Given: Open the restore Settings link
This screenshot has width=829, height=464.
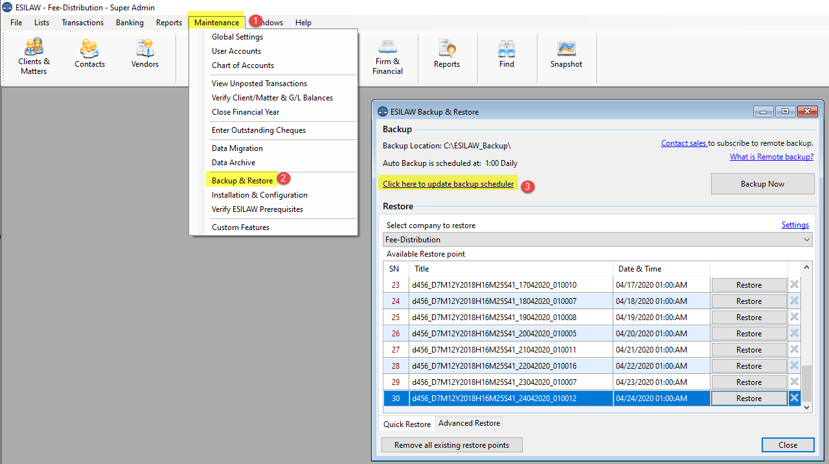Looking at the screenshot, I should pos(795,225).
